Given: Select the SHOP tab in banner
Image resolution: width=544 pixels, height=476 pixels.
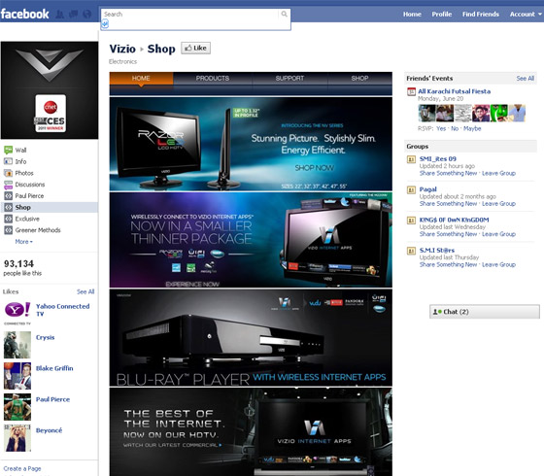Looking at the screenshot, I should (x=359, y=79).
